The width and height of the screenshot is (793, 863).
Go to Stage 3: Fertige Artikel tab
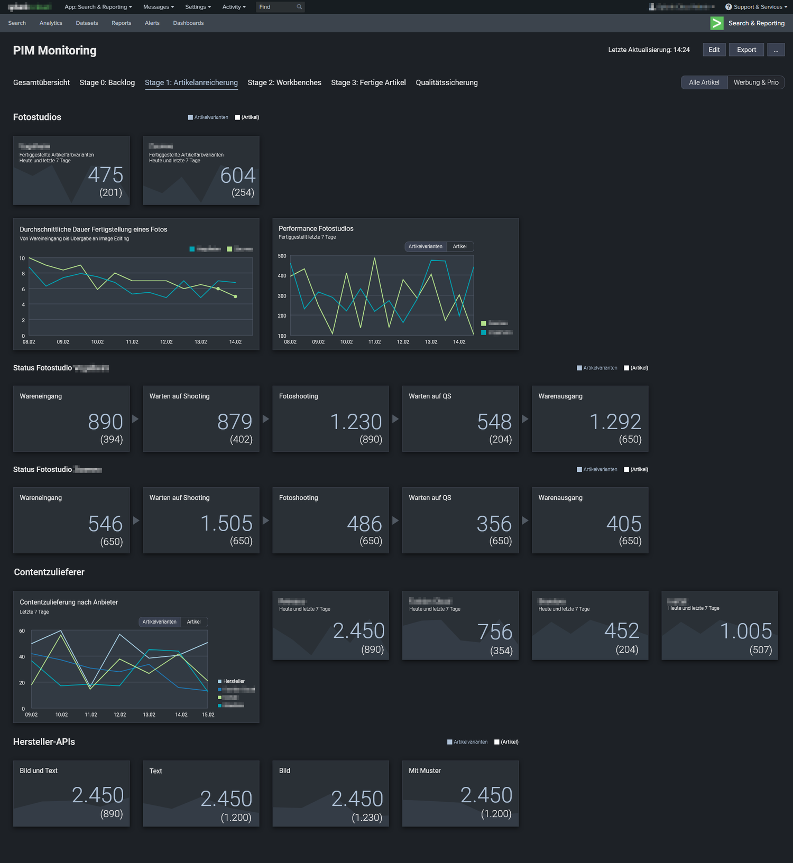pos(368,82)
